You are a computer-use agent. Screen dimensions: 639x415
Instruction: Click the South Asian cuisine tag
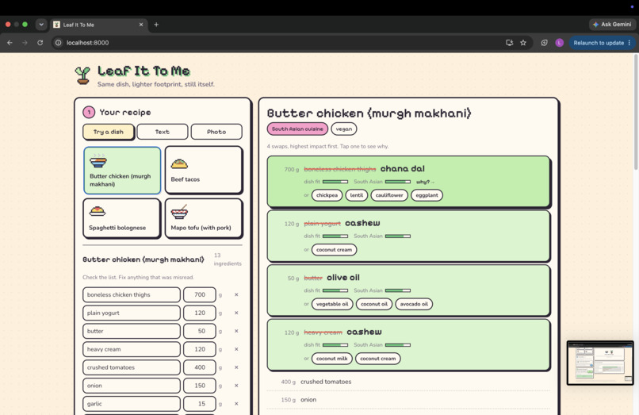click(x=297, y=129)
